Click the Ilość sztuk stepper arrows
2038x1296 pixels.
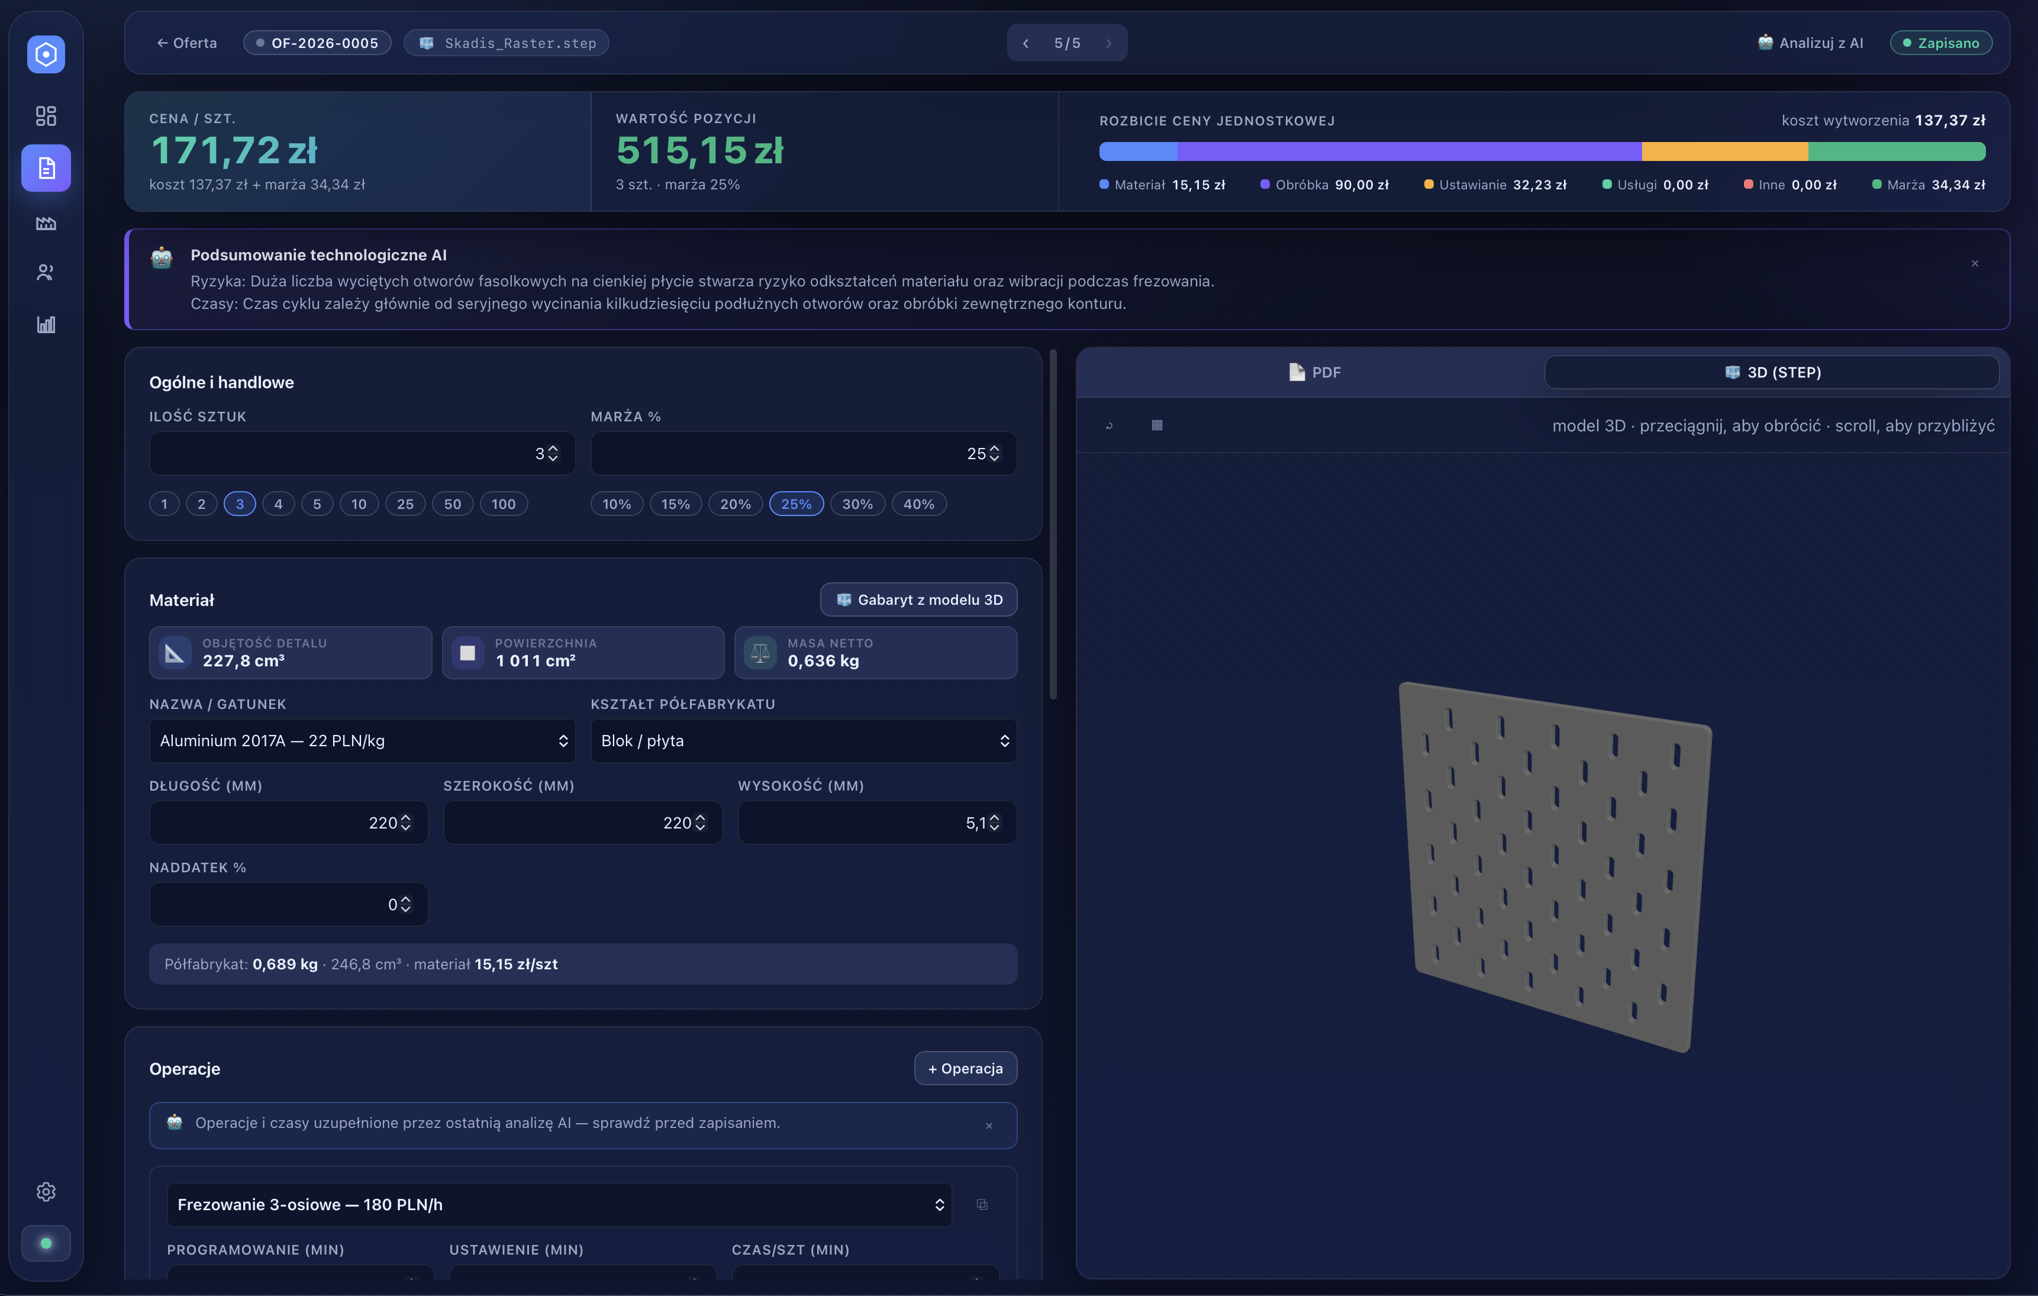[553, 454]
